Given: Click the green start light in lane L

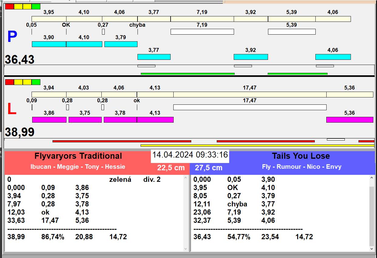Looking at the screenshot, I should [x=36, y=82].
